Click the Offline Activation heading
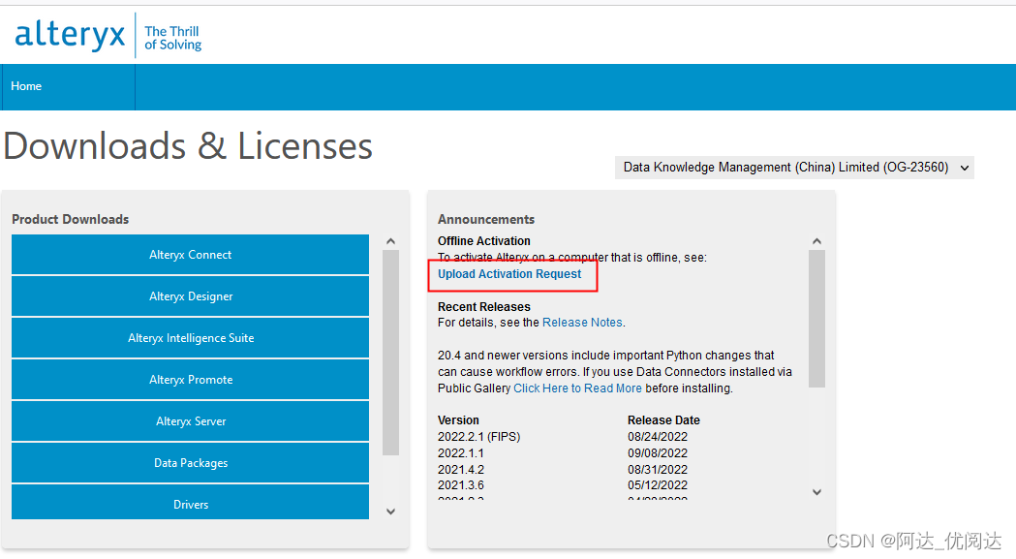Viewport: 1016px width, 559px height. click(484, 241)
